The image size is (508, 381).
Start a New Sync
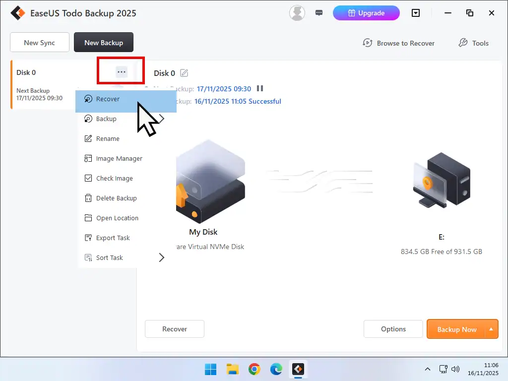[39, 42]
